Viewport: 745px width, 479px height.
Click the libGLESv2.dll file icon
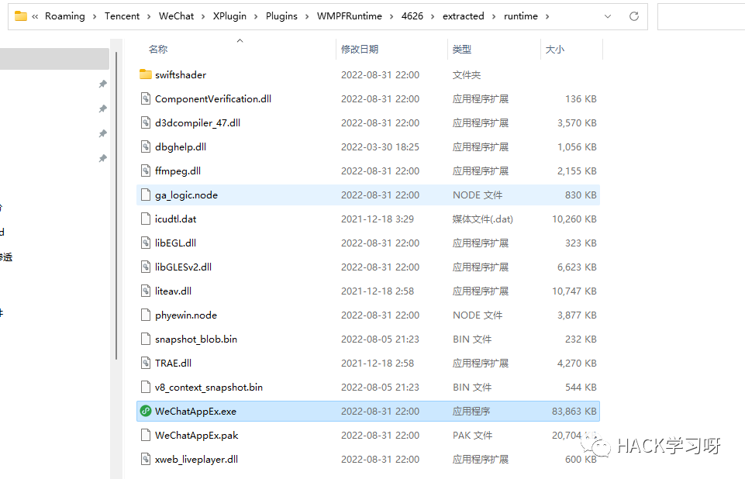[146, 267]
